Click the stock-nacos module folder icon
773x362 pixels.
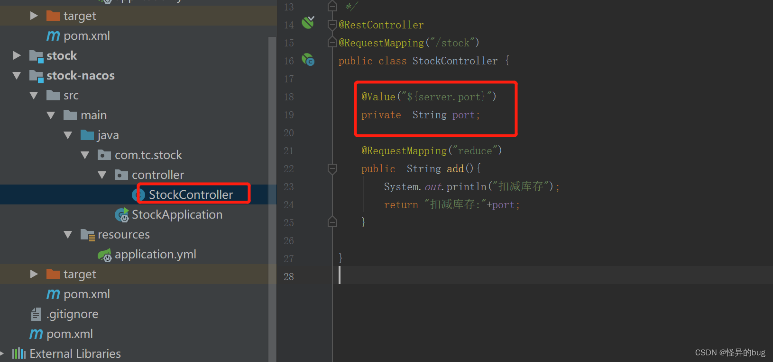pos(36,76)
